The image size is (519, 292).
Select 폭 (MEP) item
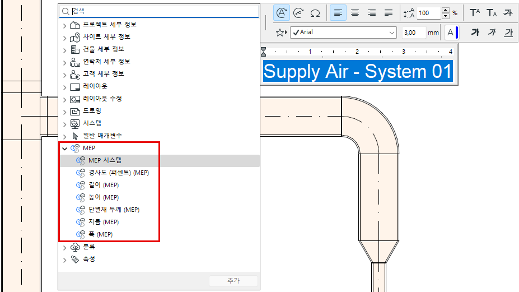160,234
